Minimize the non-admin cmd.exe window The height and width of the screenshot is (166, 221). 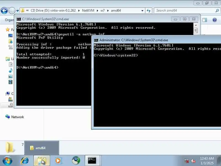[x=175, y=19]
